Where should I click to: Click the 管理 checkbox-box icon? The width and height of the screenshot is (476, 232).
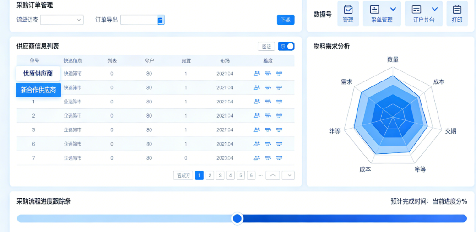348,9
